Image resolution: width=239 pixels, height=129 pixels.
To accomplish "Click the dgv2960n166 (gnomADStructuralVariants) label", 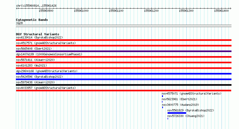I will [x=47, y=71].
